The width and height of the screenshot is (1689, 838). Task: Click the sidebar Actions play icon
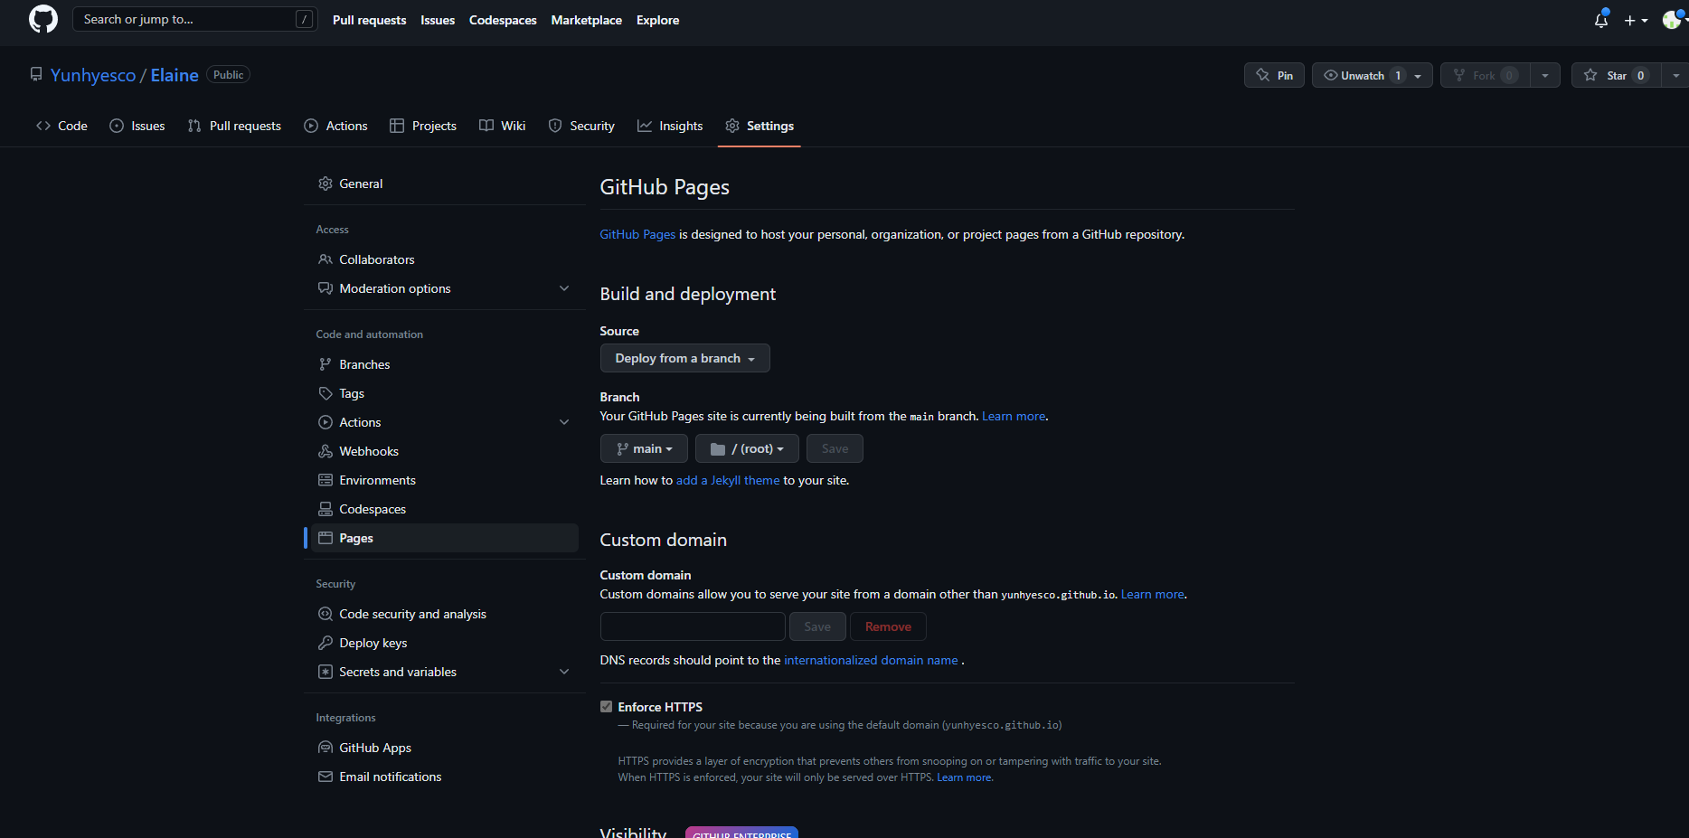pyautogui.click(x=326, y=422)
